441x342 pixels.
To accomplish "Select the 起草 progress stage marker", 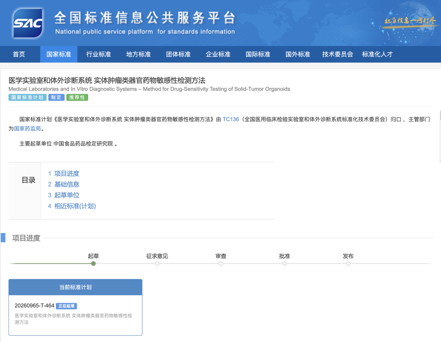I will (x=94, y=263).
